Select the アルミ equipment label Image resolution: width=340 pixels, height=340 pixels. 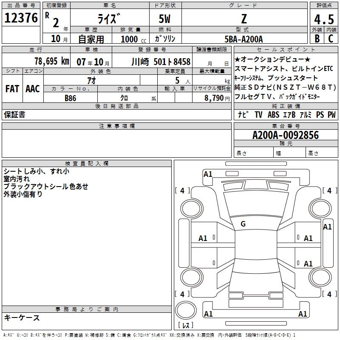(x=306, y=114)
